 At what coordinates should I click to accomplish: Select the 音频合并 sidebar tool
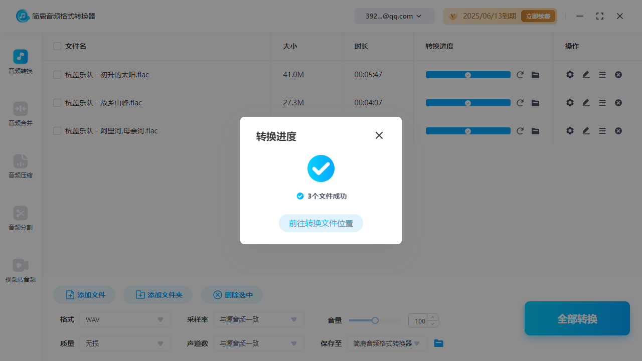20,114
